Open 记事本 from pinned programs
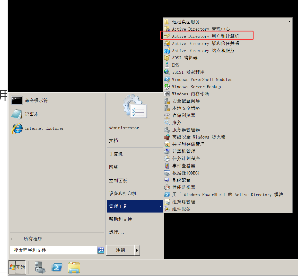The height and width of the screenshot is (276, 298). click(x=25, y=114)
